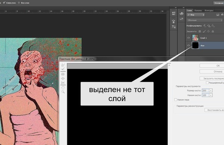Select the Zoom tool in Liquify
This screenshot has height=145, width=224.
(63, 92)
